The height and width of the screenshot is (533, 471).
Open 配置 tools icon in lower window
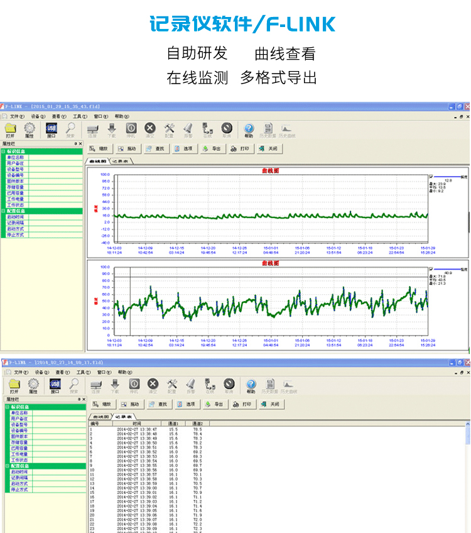tap(172, 386)
